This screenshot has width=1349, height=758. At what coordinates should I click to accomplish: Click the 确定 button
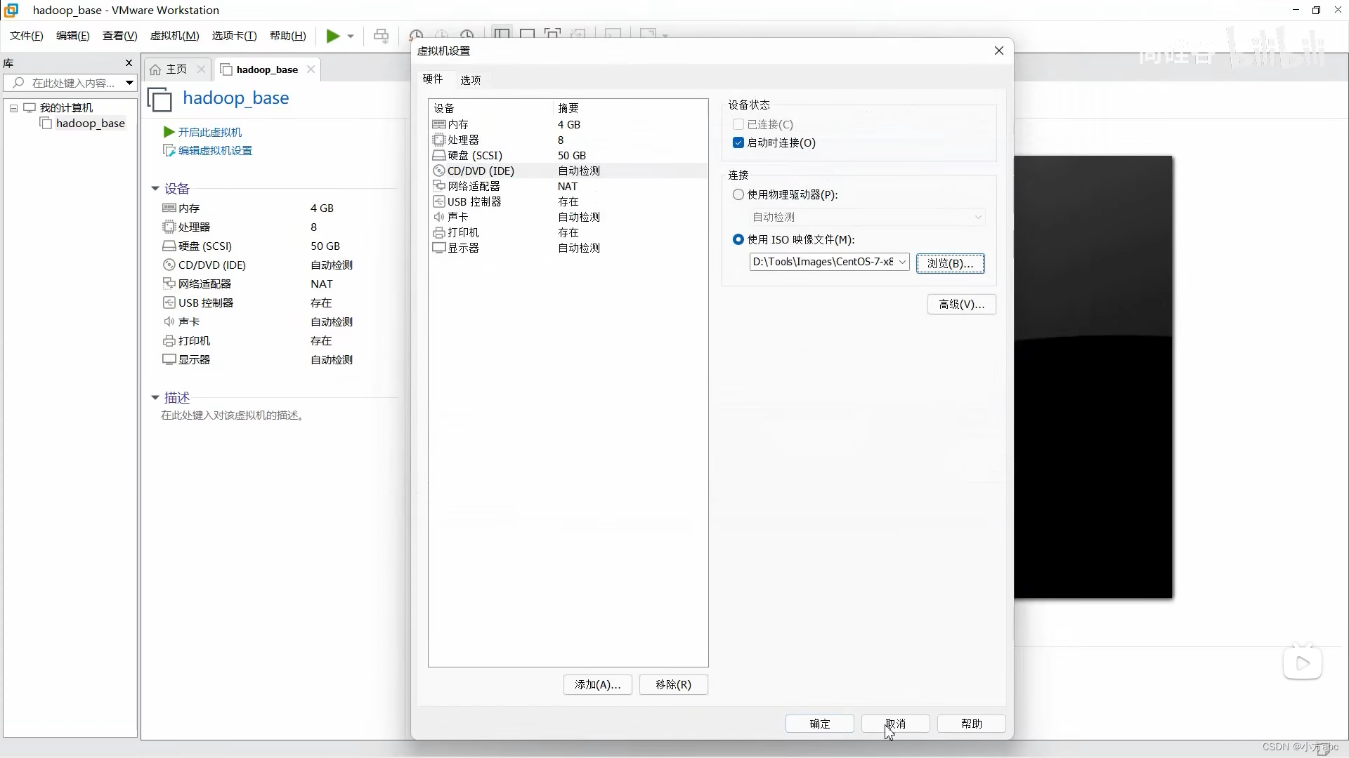tap(820, 724)
